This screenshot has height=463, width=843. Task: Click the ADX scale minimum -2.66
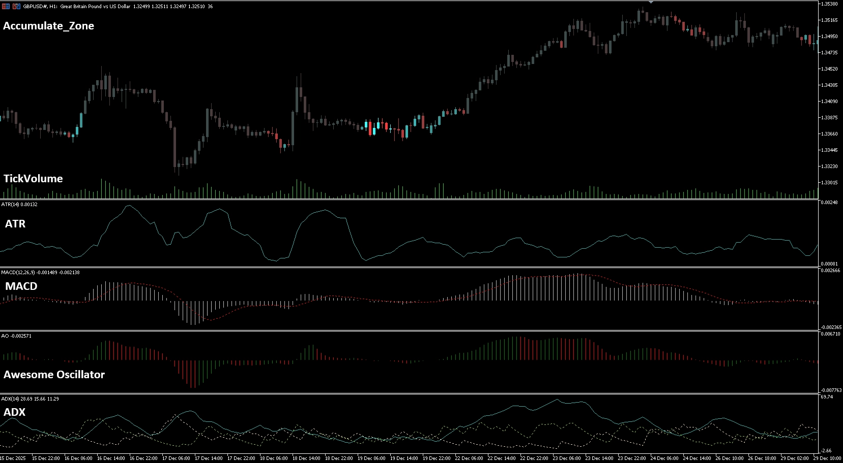tap(826, 451)
